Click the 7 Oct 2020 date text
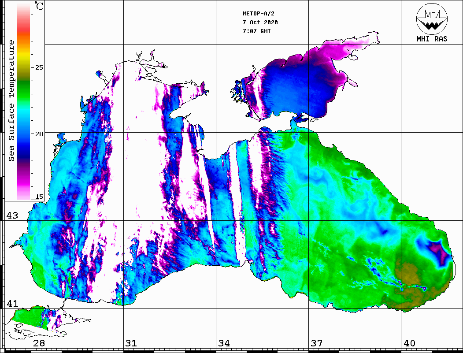The height and width of the screenshot is (353, 463). 260,22
